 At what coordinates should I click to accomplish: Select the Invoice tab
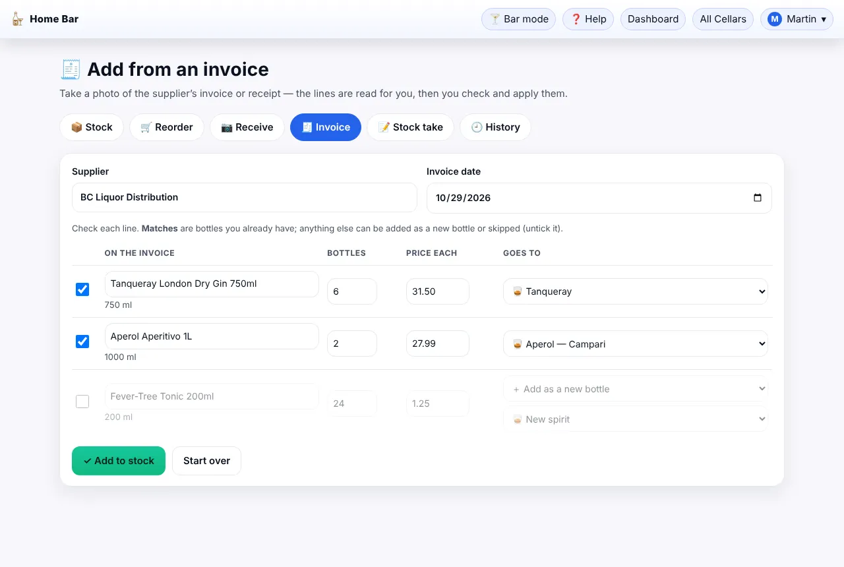click(x=326, y=127)
